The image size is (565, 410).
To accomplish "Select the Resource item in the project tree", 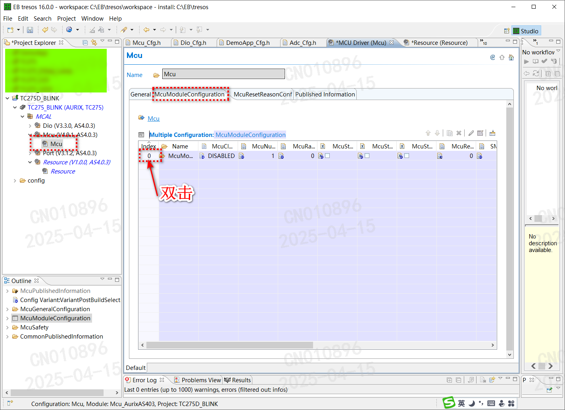I will click(x=63, y=171).
